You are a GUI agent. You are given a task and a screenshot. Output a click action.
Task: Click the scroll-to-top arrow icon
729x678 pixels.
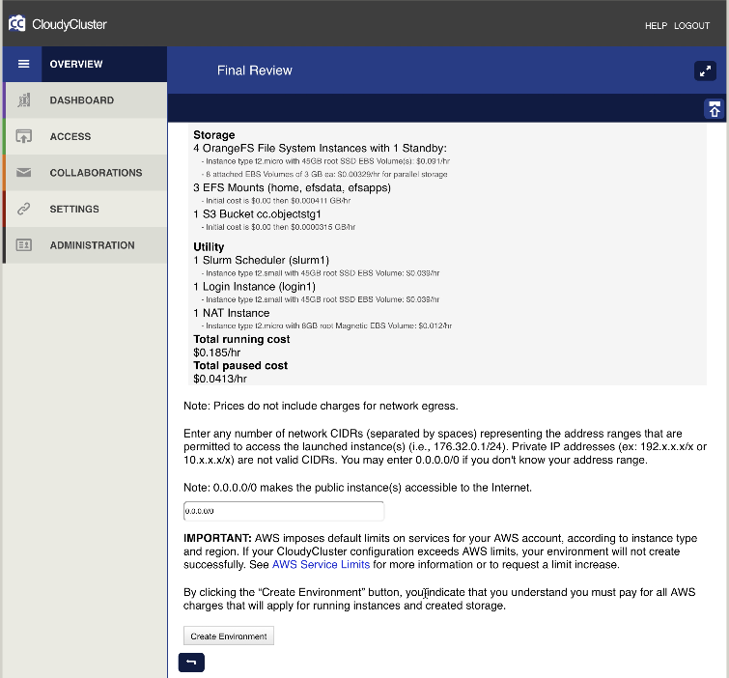(x=715, y=109)
